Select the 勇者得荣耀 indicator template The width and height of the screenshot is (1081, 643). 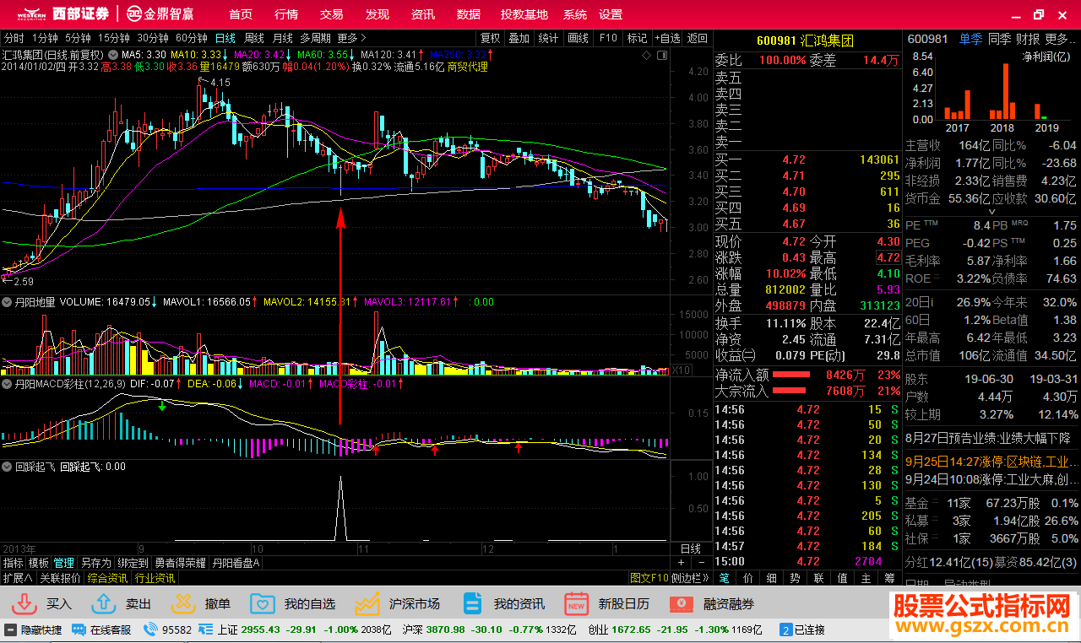click(x=179, y=563)
